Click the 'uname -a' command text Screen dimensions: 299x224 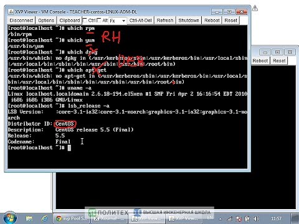coord(80,88)
